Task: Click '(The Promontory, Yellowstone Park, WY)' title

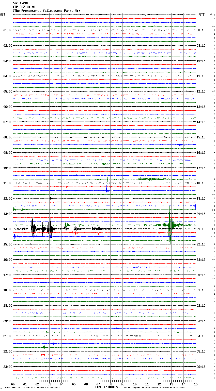Action: tap(46, 11)
